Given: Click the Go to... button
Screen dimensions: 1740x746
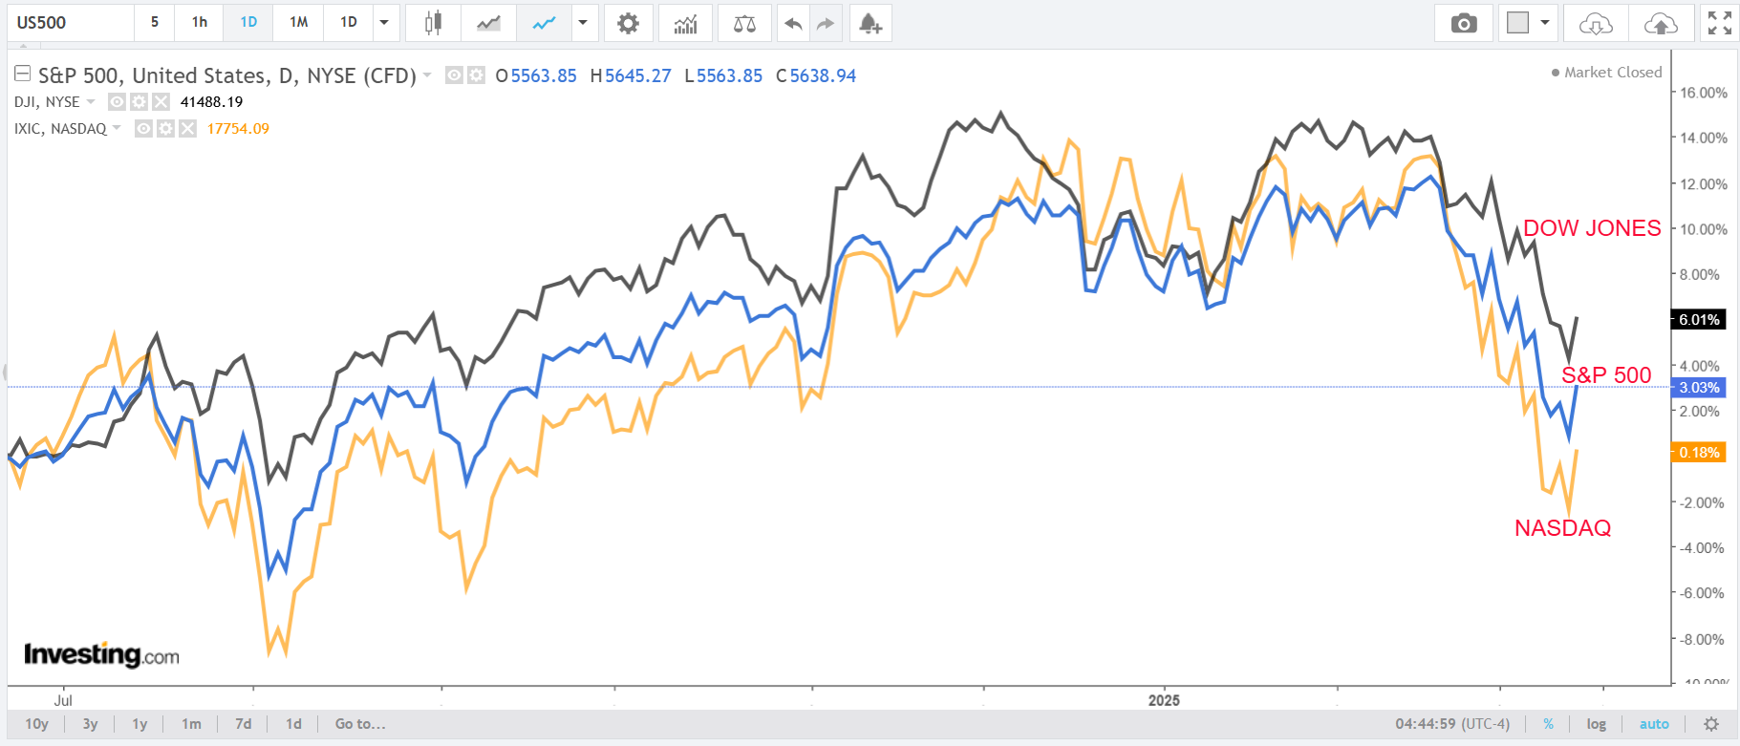Looking at the screenshot, I should [x=360, y=724].
